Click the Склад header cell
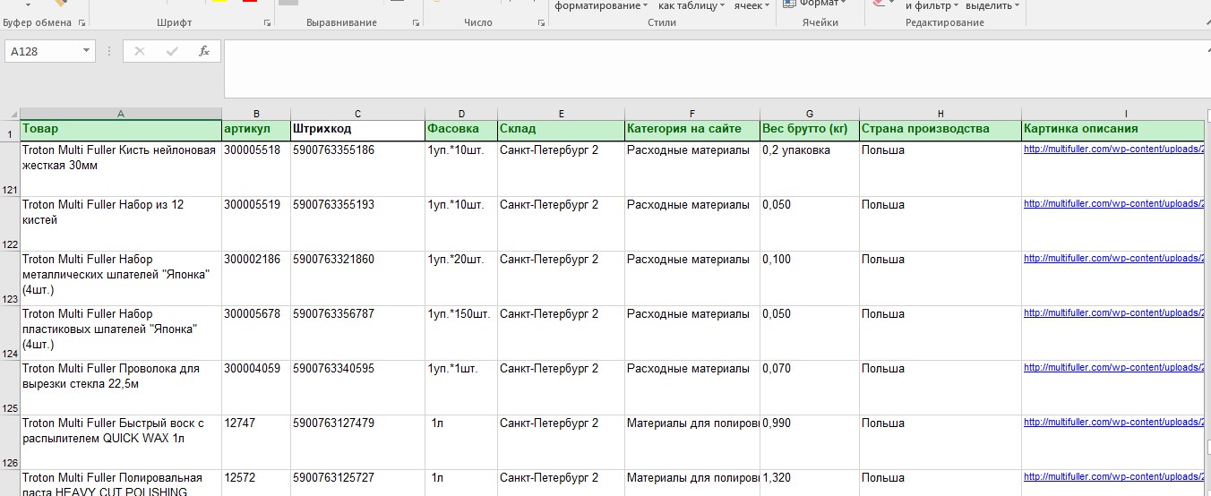The height and width of the screenshot is (496, 1211). pos(561,131)
